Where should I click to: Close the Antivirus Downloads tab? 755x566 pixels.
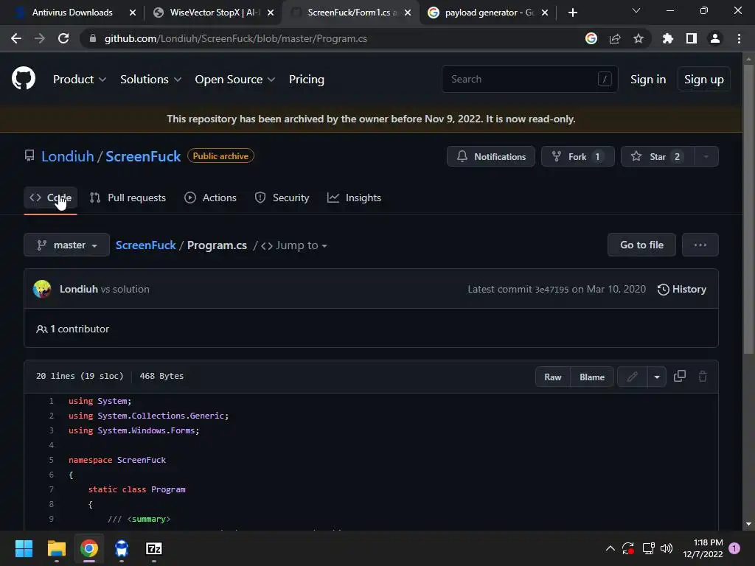pos(133,13)
